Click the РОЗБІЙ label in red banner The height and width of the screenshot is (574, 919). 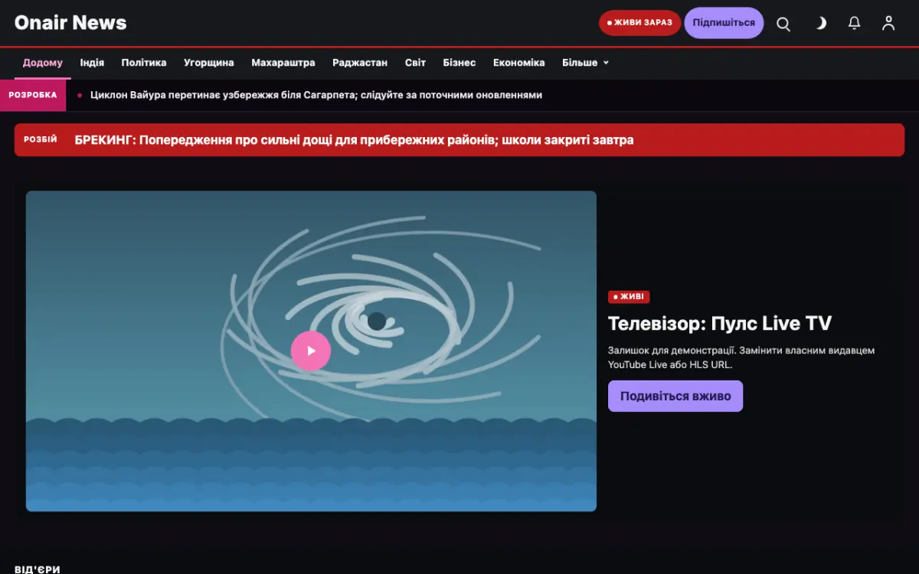pos(41,140)
